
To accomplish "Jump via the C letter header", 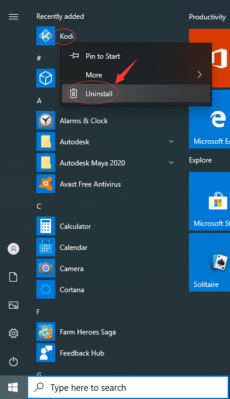I will pyautogui.click(x=39, y=206).
